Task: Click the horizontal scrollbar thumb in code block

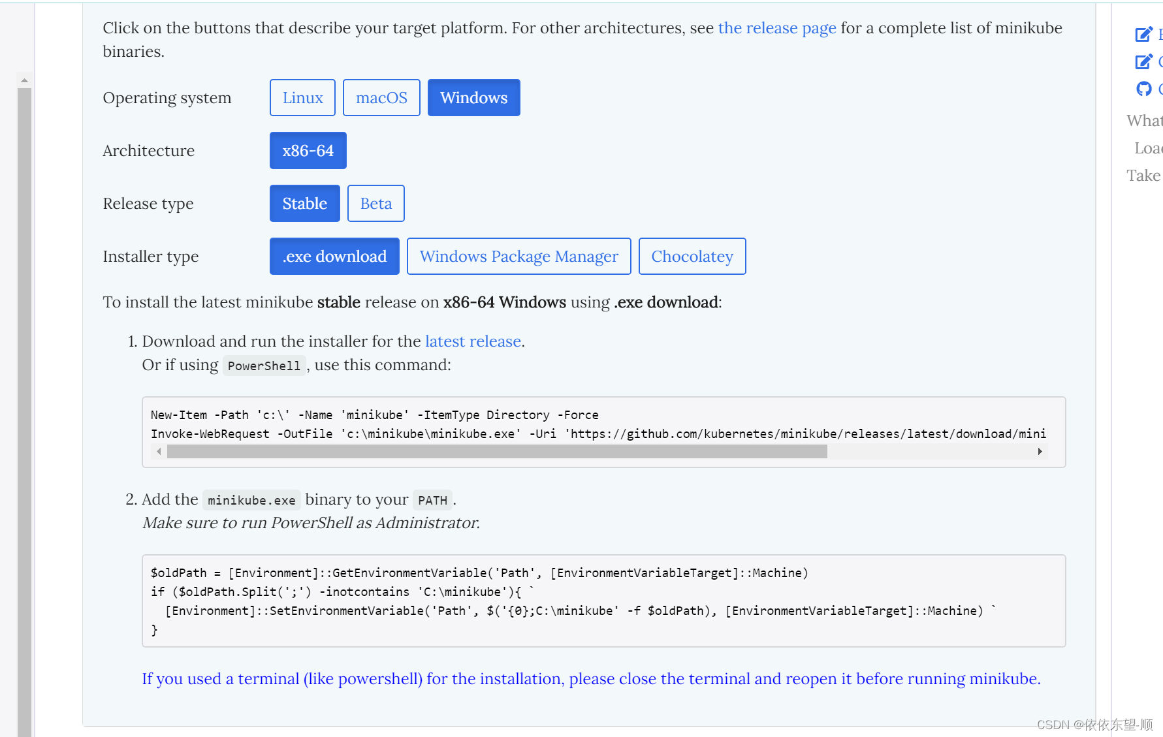Action: [x=497, y=452]
